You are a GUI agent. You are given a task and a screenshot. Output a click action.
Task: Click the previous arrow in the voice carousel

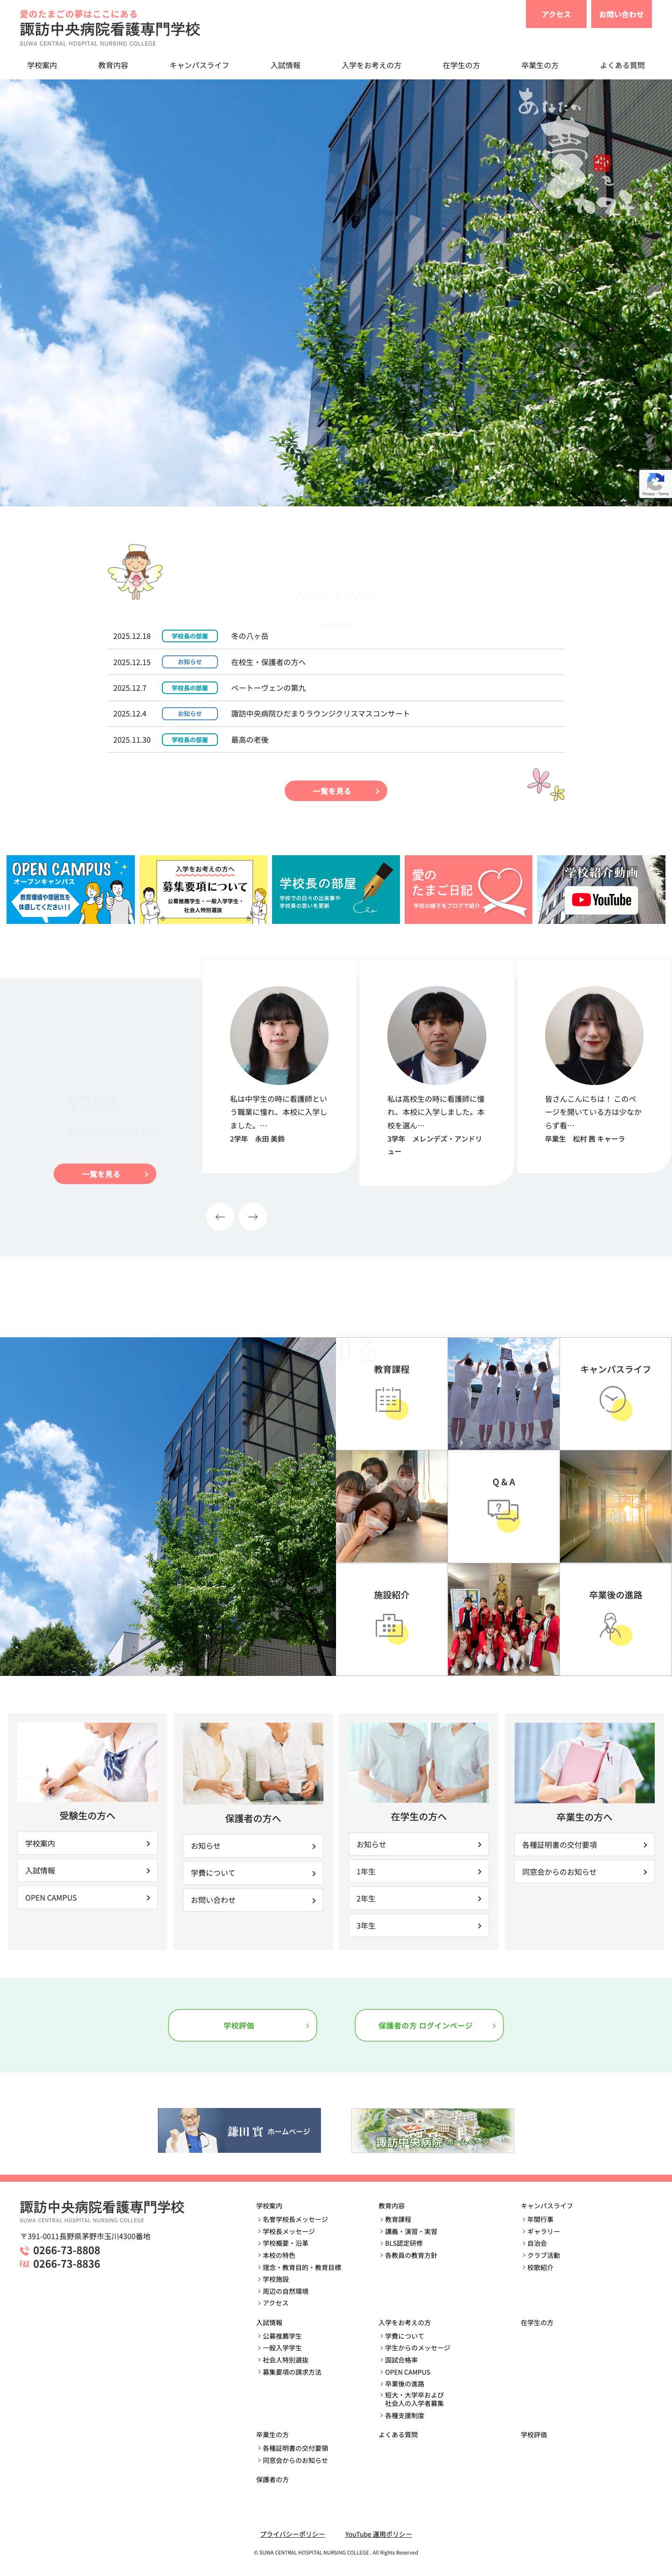pyautogui.click(x=220, y=1216)
